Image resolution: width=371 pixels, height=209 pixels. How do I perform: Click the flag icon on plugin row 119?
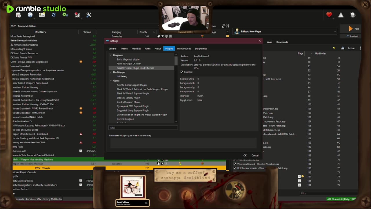coord(299,185)
